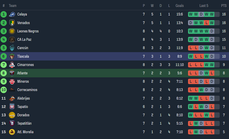
Task: Click the Atlante club logo
Action: point(12,73)
